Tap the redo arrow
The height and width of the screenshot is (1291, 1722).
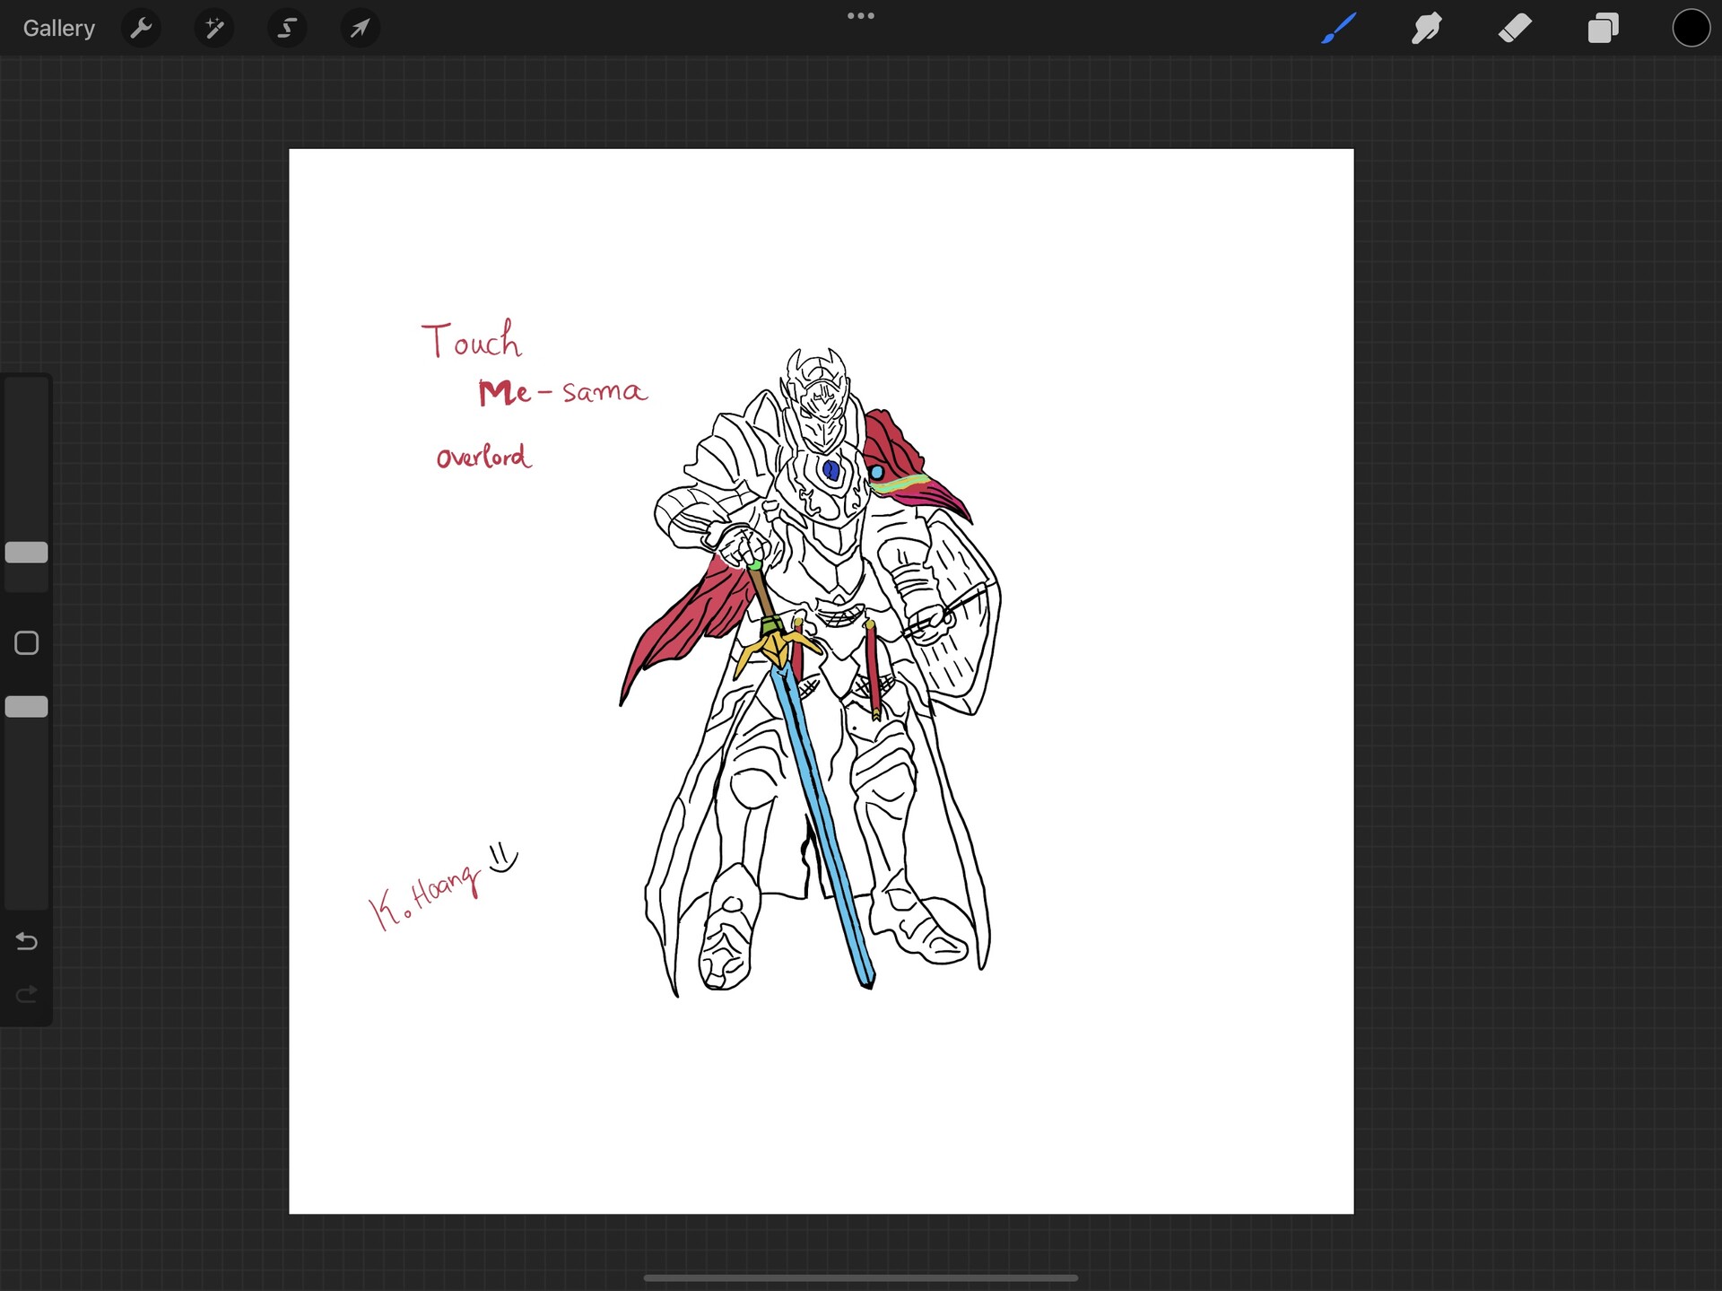click(26, 994)
